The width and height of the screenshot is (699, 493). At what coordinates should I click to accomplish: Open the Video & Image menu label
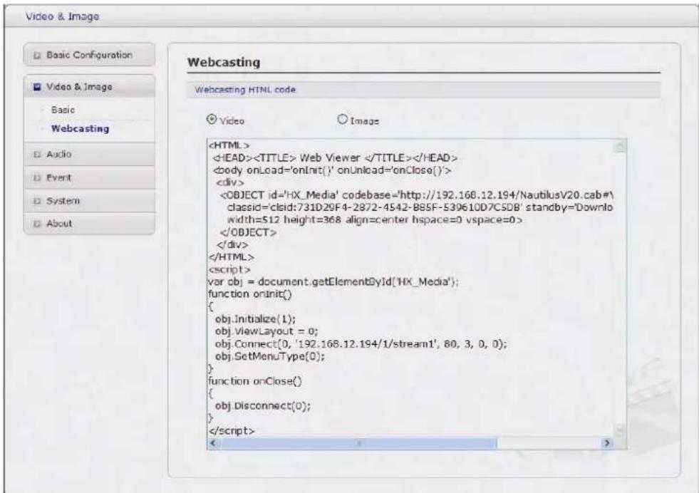point(79,86)
